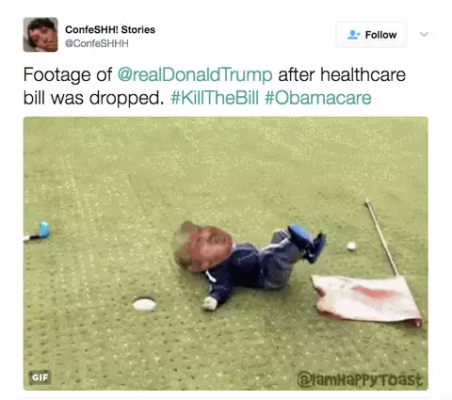Click the white golf hole in the GIF

click(144, 304)
